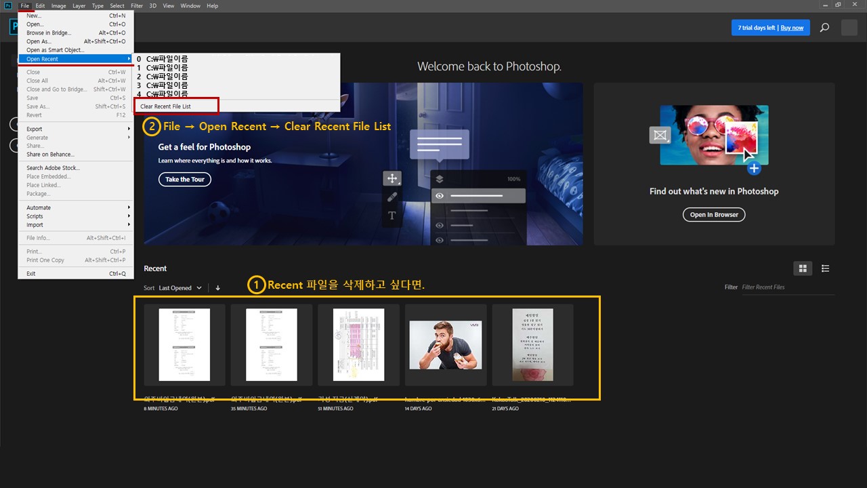
Task: Click the 21 DAYS AGO label
Action: point(505,409)
